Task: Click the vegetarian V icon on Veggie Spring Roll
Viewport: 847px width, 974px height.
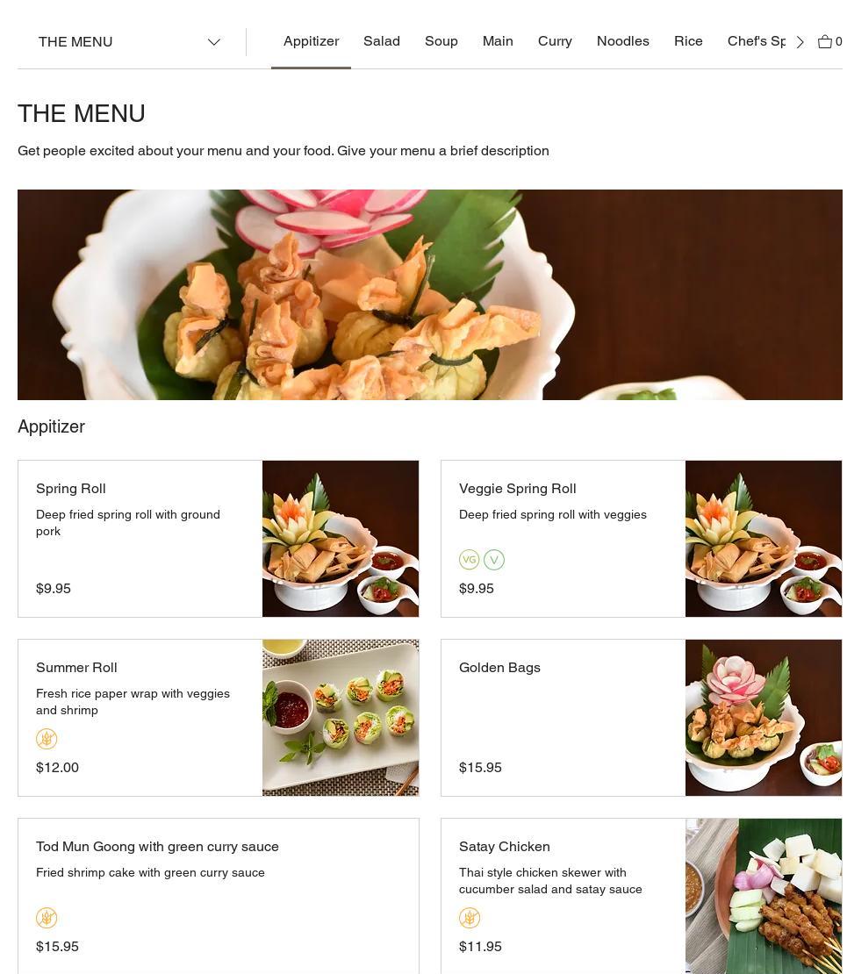Action: [x=494, y=560]
